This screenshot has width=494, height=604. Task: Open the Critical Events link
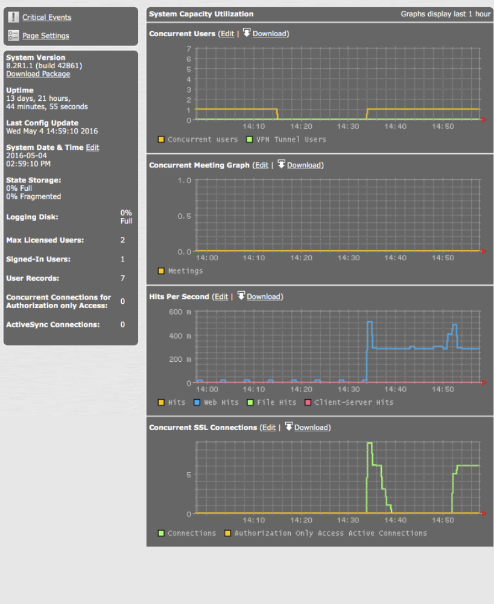point(46,18)
